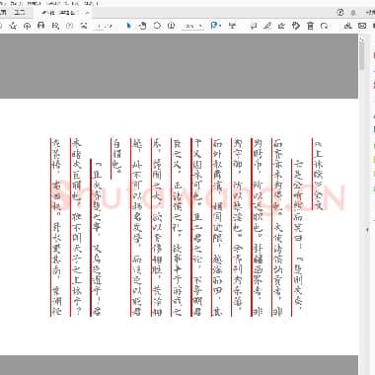Add a sticky note comment
375x375 pixels.
click(254, 26)
